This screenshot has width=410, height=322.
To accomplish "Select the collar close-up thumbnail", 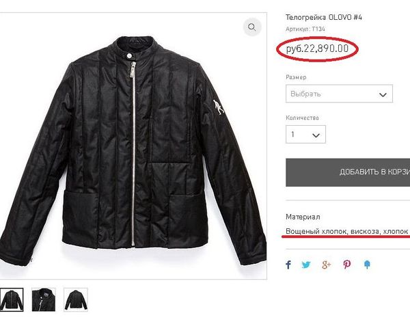I will point(44,299).
